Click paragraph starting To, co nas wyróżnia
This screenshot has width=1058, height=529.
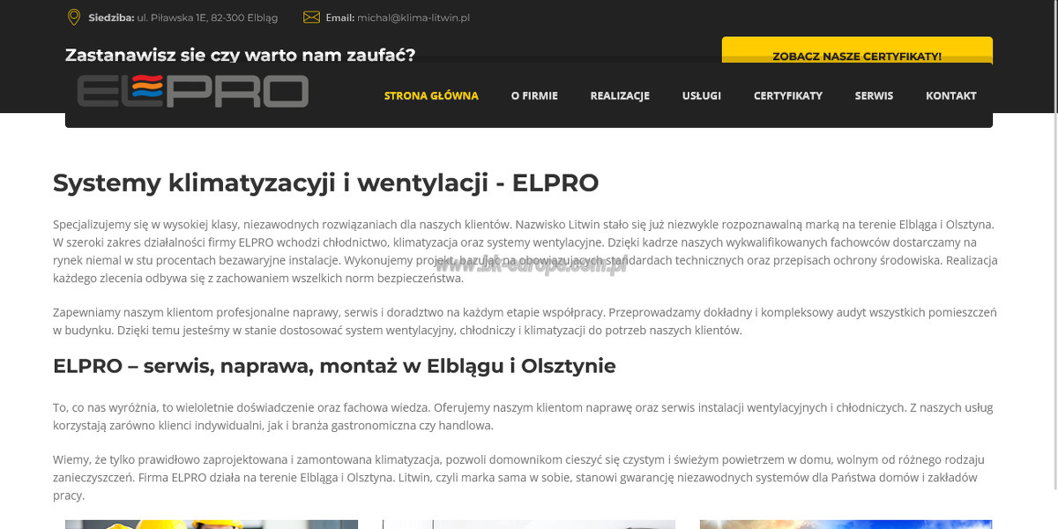[524, 416]
